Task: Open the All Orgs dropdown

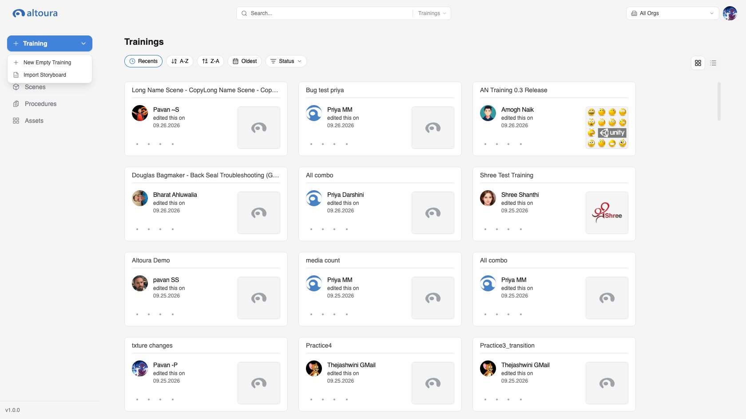Action: point(672,13)
